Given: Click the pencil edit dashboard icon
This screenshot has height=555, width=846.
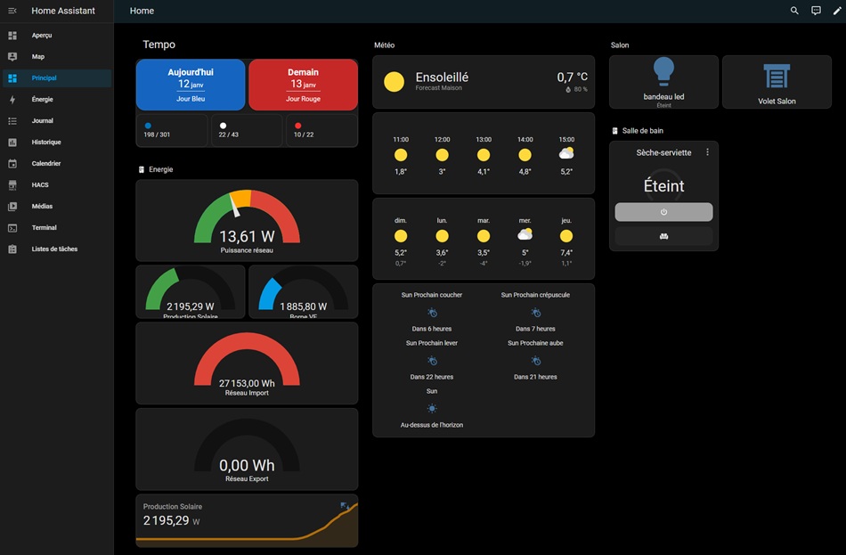Looking at the screenshot, I should 837,11.
